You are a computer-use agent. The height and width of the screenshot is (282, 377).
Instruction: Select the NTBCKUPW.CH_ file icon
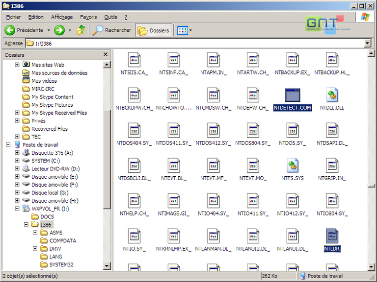(x=134, y=95)
